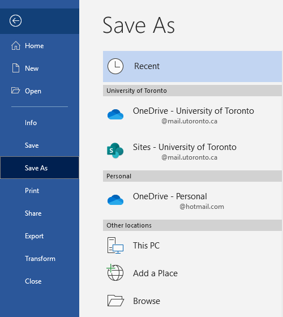Select the Recent location label

(x=147, y=66)
